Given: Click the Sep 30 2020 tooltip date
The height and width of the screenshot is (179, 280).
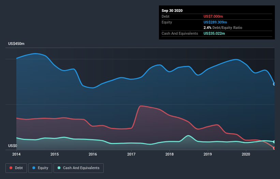Looking at the screenshot, I should pos(172,11).
